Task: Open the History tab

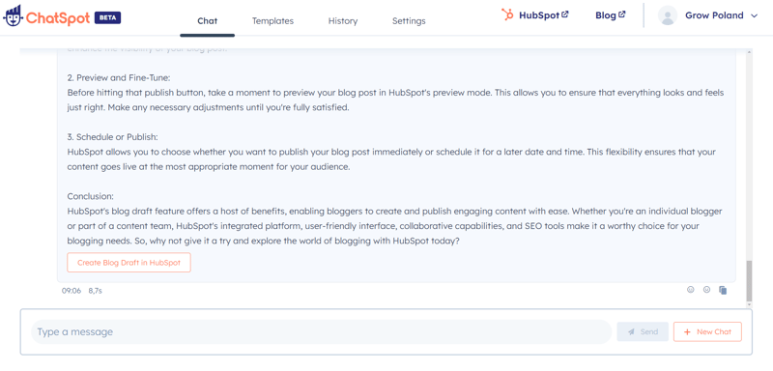Action: point(343,21)
